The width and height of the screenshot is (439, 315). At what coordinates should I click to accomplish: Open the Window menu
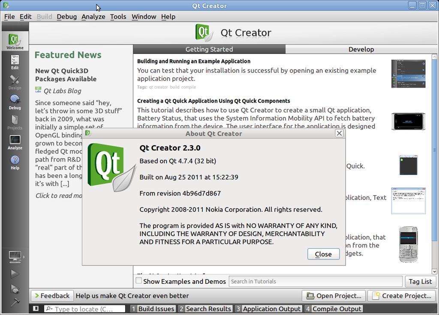pos(144,17)
